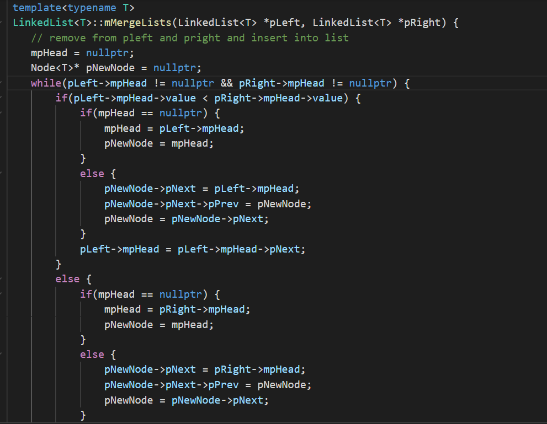This screenshot has width=547, height=424.
Task: Click the line 'mpHead = pRight->mpHead;'
Action: pos(177,309)
